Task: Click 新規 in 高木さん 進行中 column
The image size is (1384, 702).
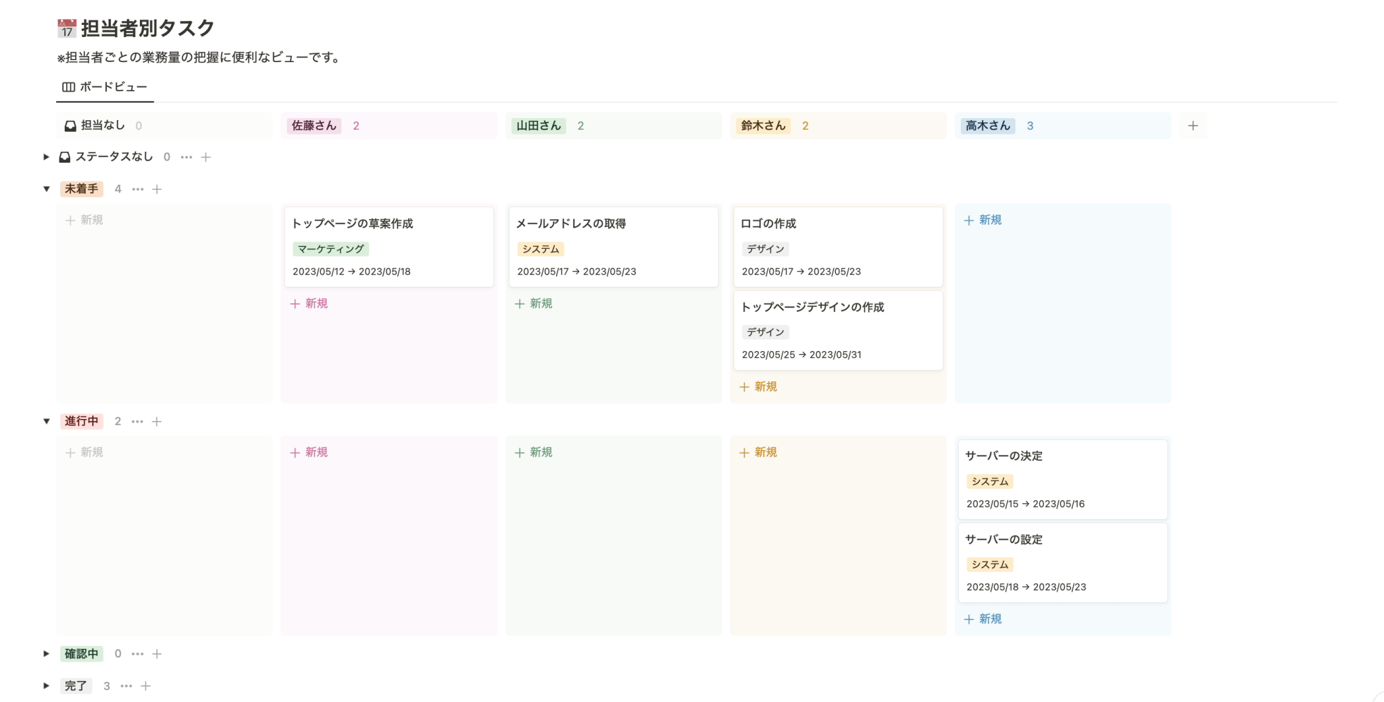Action: 985,618
